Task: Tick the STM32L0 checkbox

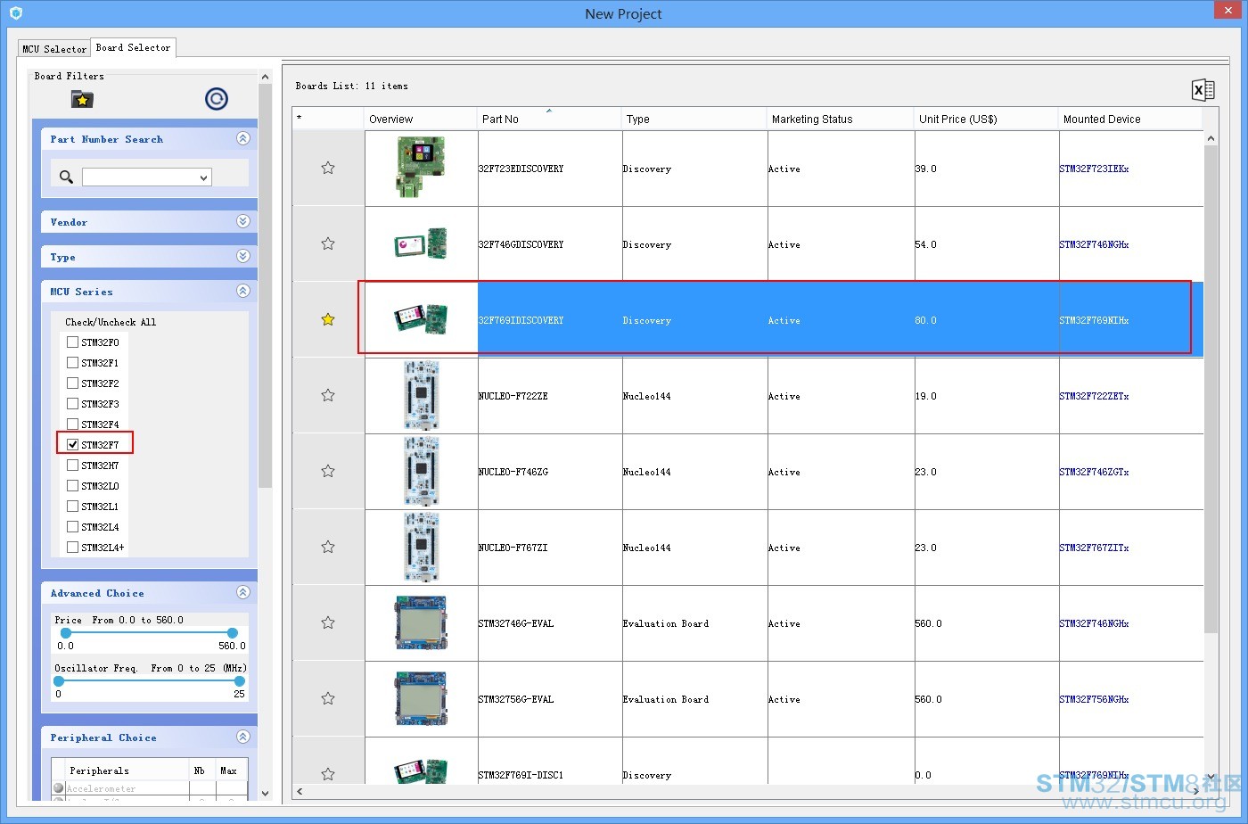Action: pos(73,486)
